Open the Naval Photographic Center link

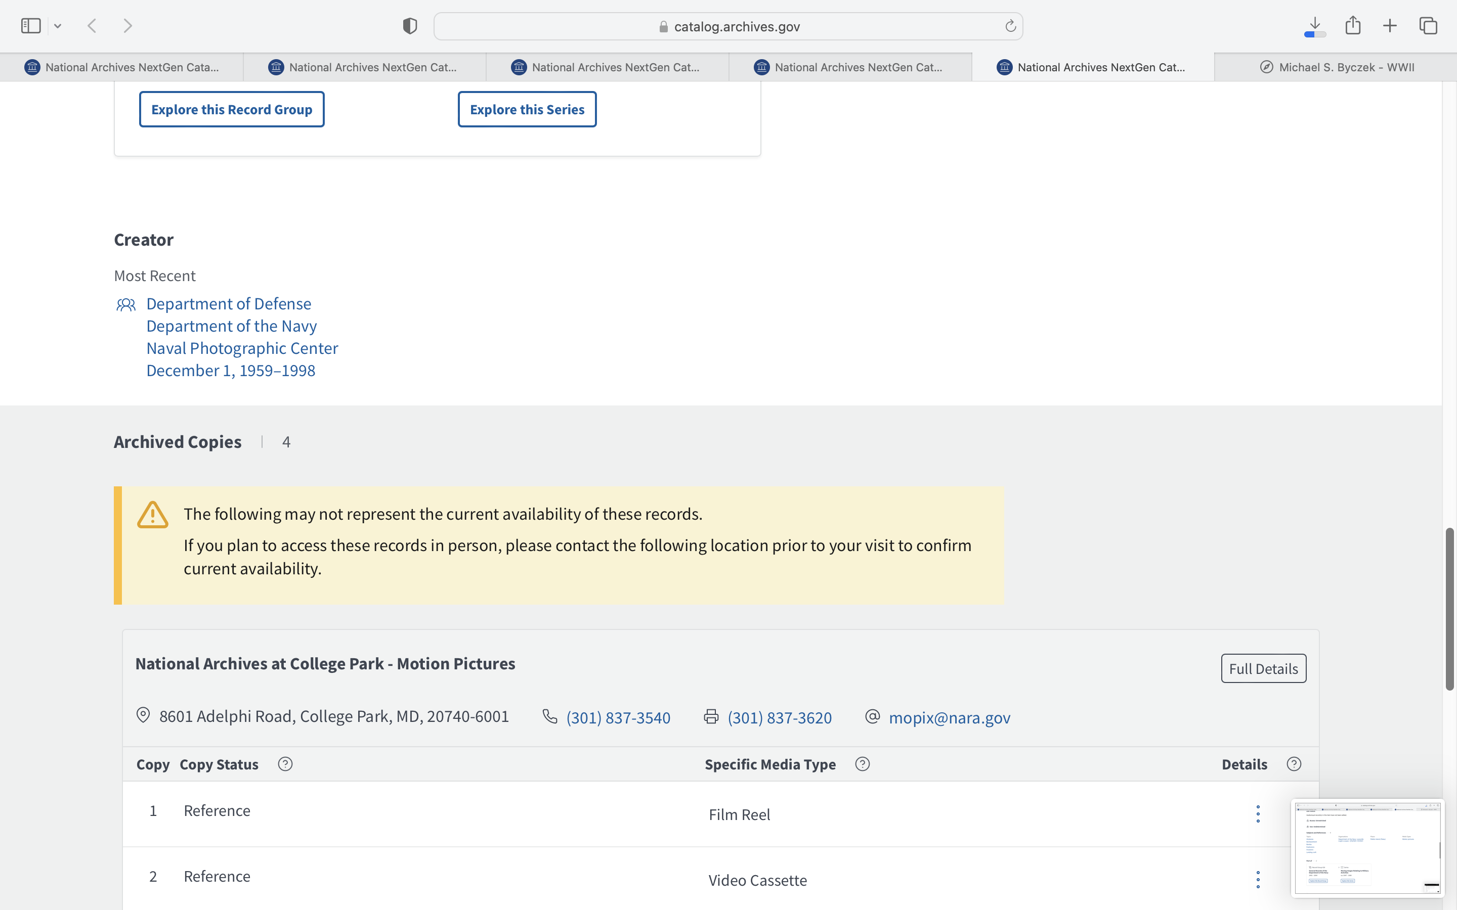[x=242, y=348]
